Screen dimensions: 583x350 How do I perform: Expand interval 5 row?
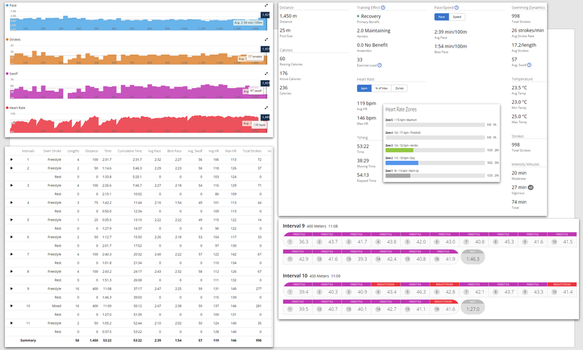[x=12, y=220]
